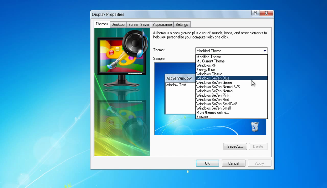The width and height of the screenshot is (327, 188).
Task: Click the monitor and speaker theme artwork
Action: coord(122,92)
